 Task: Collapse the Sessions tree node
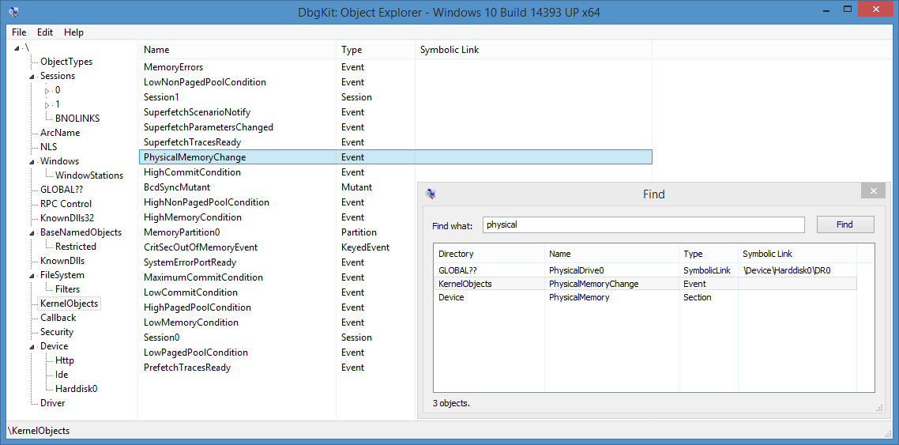pyautogui.click(x=32, y=76)
